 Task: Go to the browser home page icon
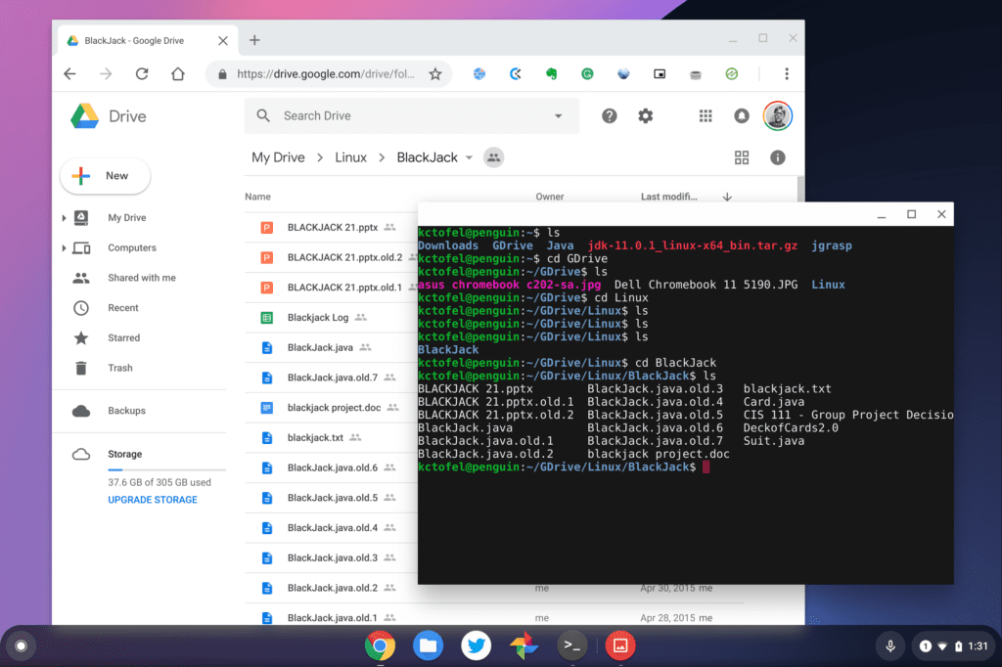[178, 74]
